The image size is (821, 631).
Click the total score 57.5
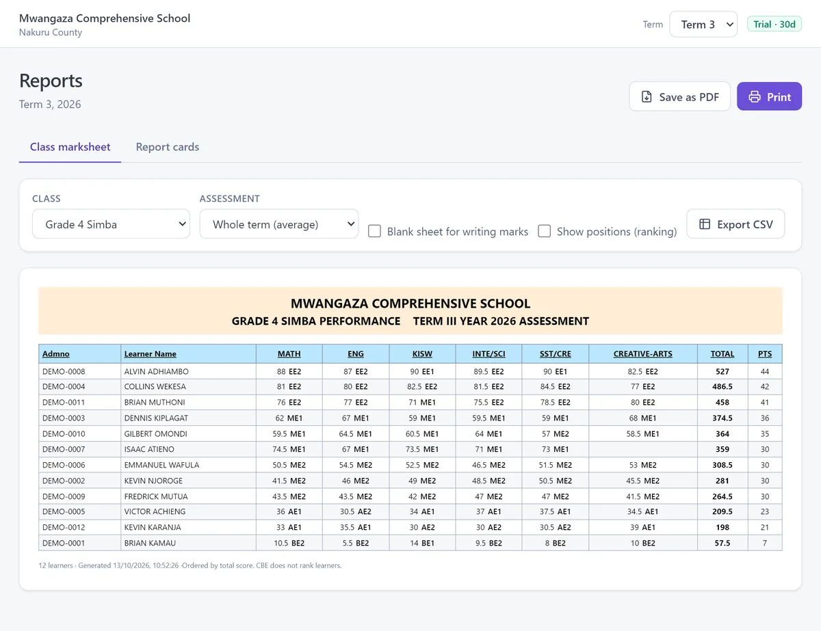click(x=722, y=543)
